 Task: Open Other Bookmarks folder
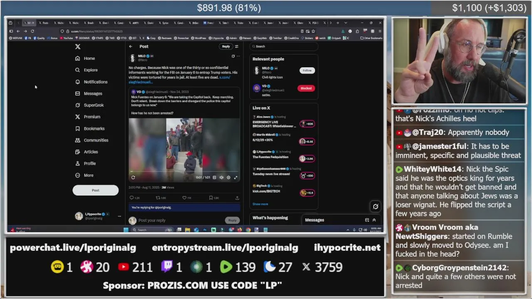click(371, 38)
